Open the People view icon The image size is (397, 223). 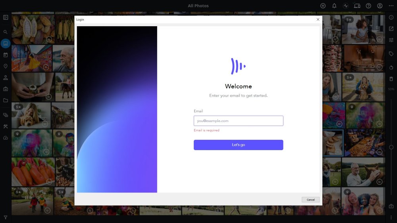point(6,78)
